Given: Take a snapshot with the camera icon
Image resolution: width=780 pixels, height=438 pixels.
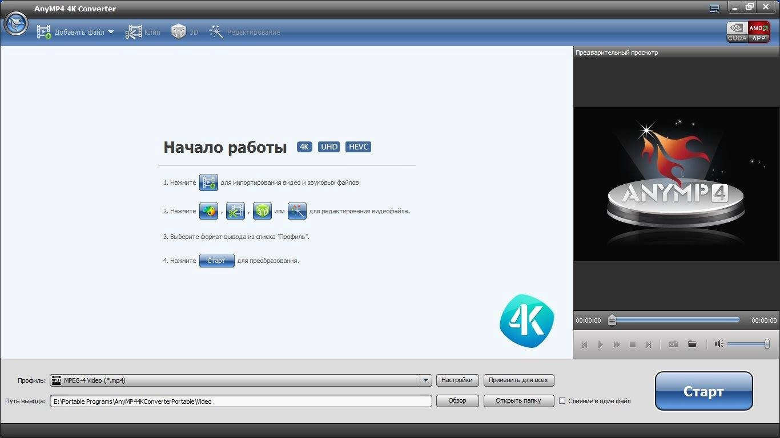Looking at the screenshot, I should [x=674, y=344].
